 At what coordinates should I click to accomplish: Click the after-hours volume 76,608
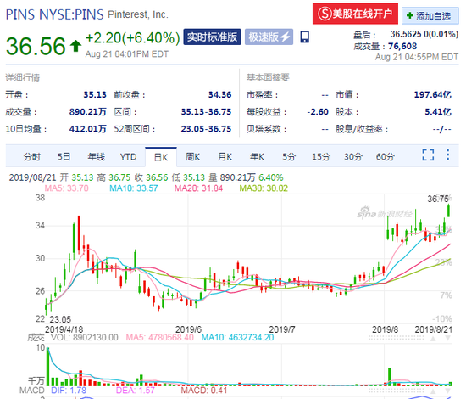click(402, 46)
